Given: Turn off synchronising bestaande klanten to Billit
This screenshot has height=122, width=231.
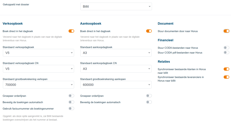Looking at the screenshot, I should pyautogui.click(x=226, y=69).
